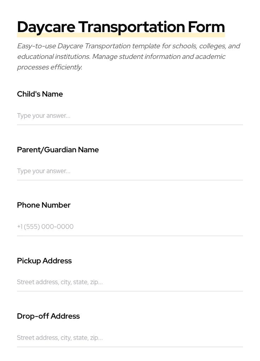Screen dimensions: 260x361
Task: Click "processes efficiently" on description's last line
Action: pyautogui.click(x=49, y=67)
